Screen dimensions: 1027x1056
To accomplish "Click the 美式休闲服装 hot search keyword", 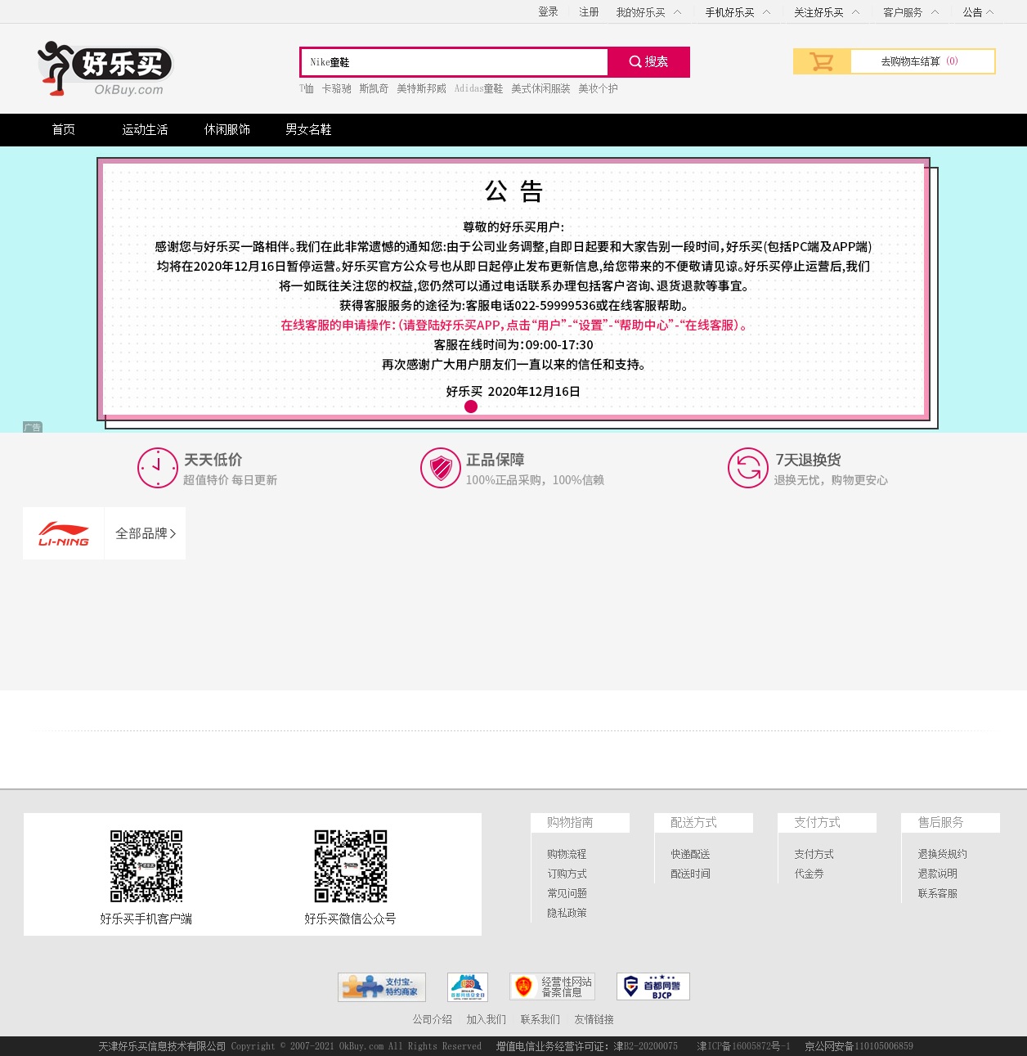I will (x=540, y=88).
